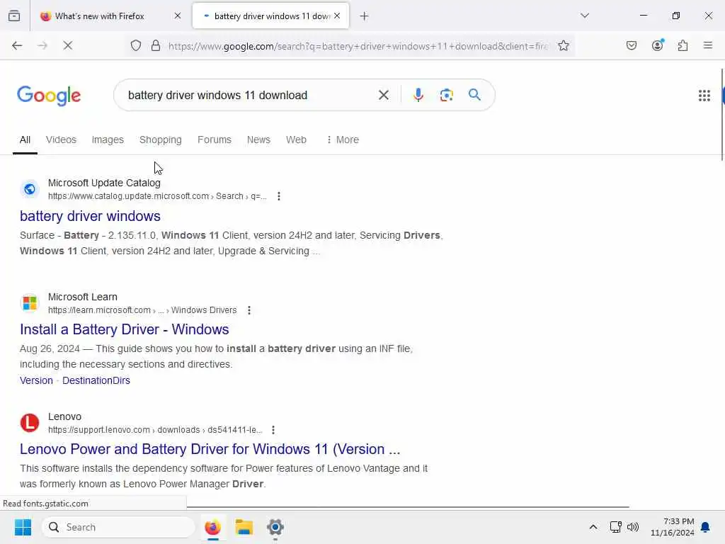
Task: Open the DestinationDirs sitelink
Action: pos(96,380)
